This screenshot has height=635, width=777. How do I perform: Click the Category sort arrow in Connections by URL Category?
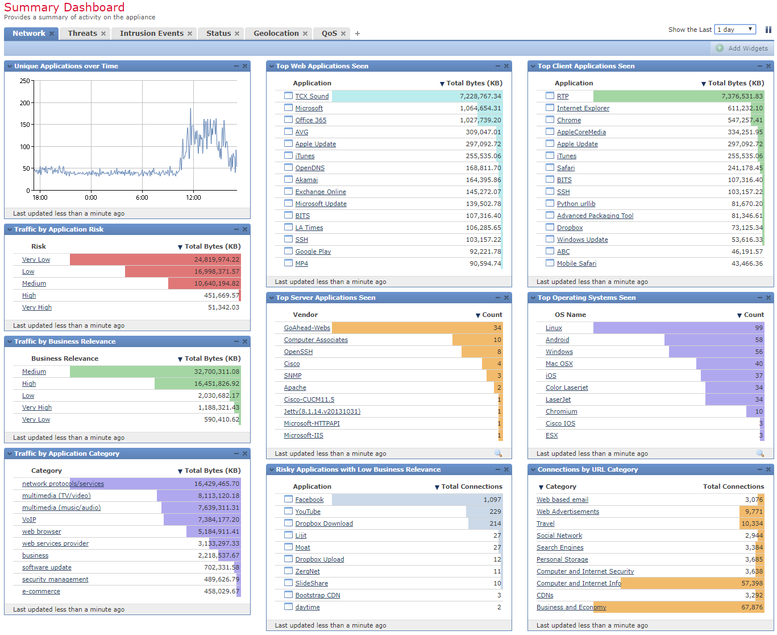[540, 486]
